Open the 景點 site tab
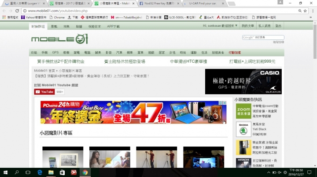 pyautogui.click(x=54, y=26)
